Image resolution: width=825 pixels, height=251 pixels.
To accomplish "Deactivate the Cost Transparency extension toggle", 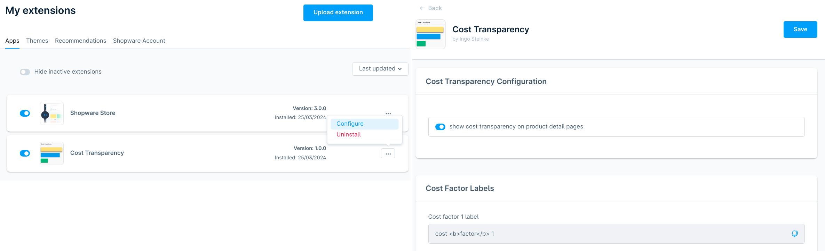I will click(x=25, y=153).
